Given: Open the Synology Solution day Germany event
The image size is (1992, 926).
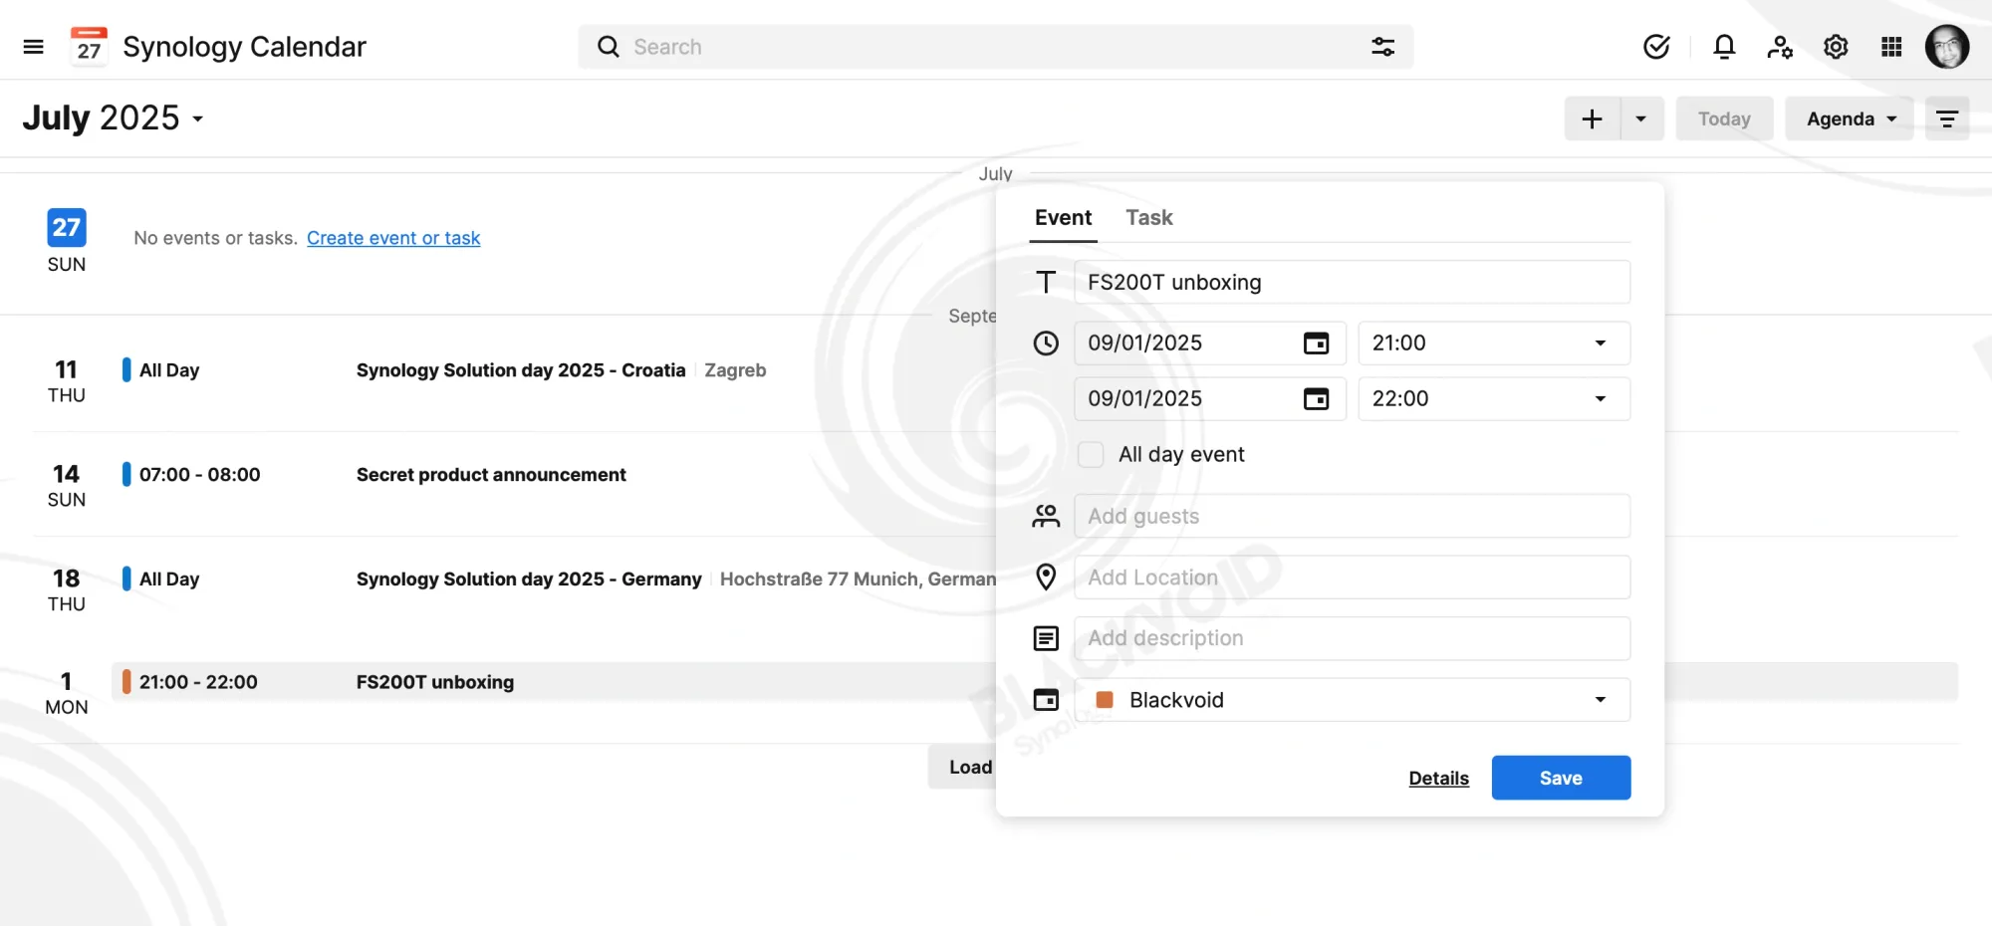Looking at the screenshot, I should 529,579.
